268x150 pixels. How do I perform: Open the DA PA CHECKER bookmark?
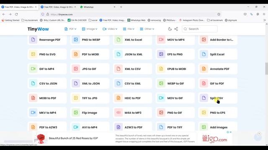point(77,20)
